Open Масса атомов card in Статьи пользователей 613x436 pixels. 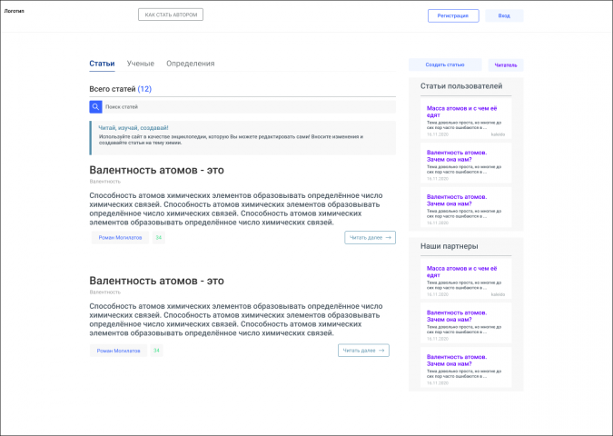coord(466,118)
